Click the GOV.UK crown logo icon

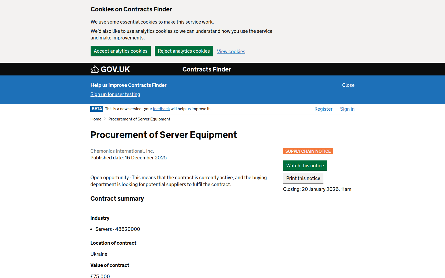coord(95,69)
